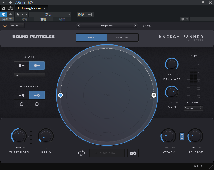
Task: Open the gear settings icon
Action: (x=183, y=19)
